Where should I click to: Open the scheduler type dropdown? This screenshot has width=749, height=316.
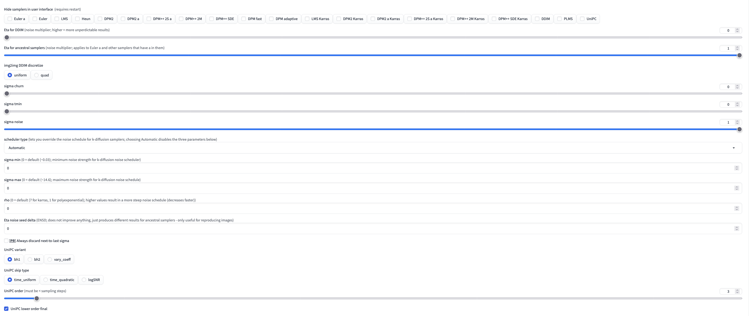[x=734, y=148]
